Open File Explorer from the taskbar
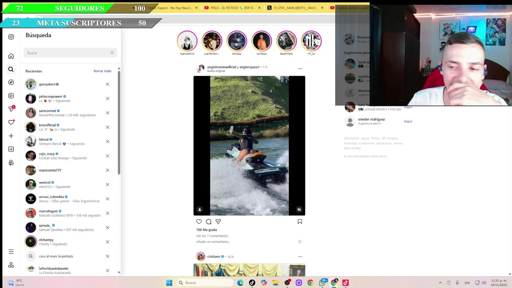 click(x=275, y=283)
